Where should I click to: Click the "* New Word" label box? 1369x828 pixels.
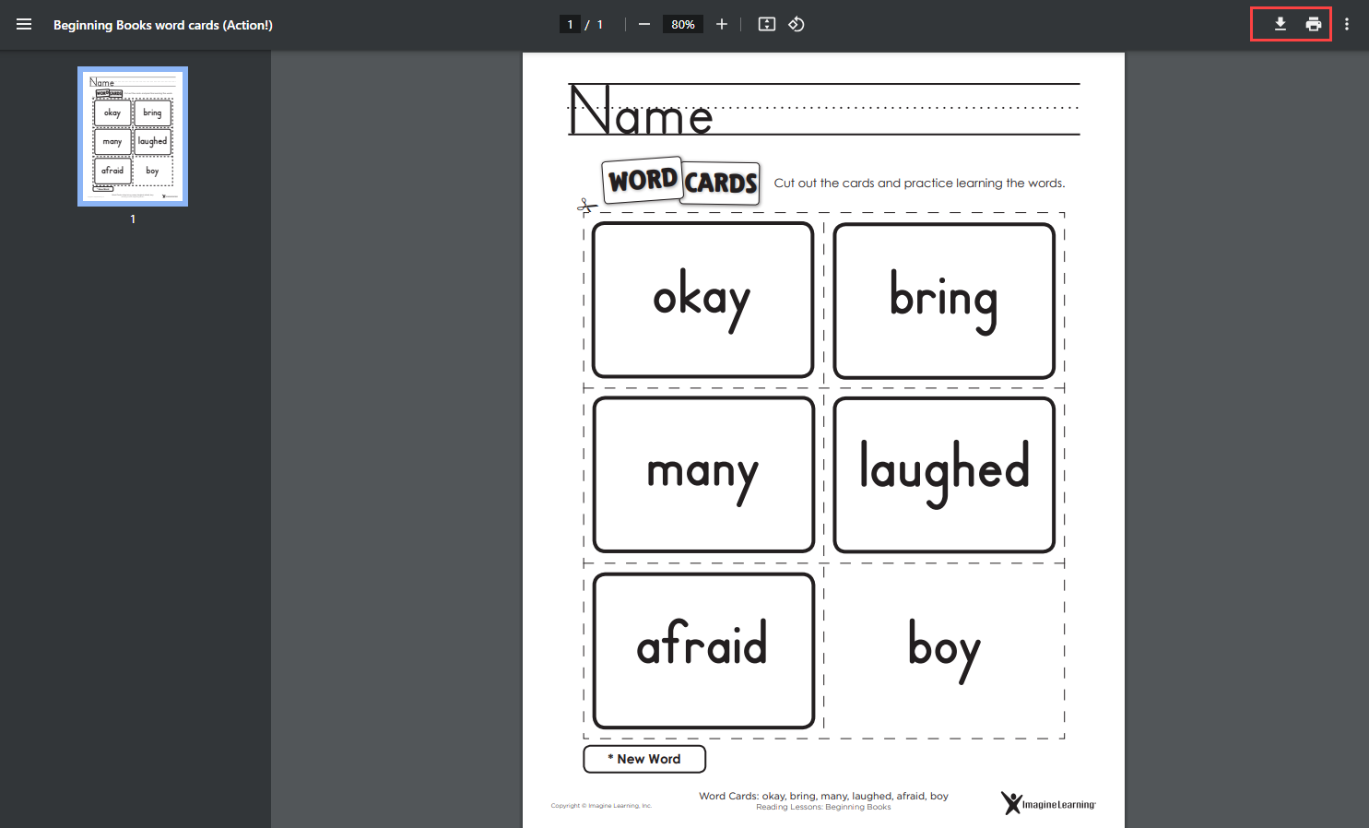click(x=644, y=759)
